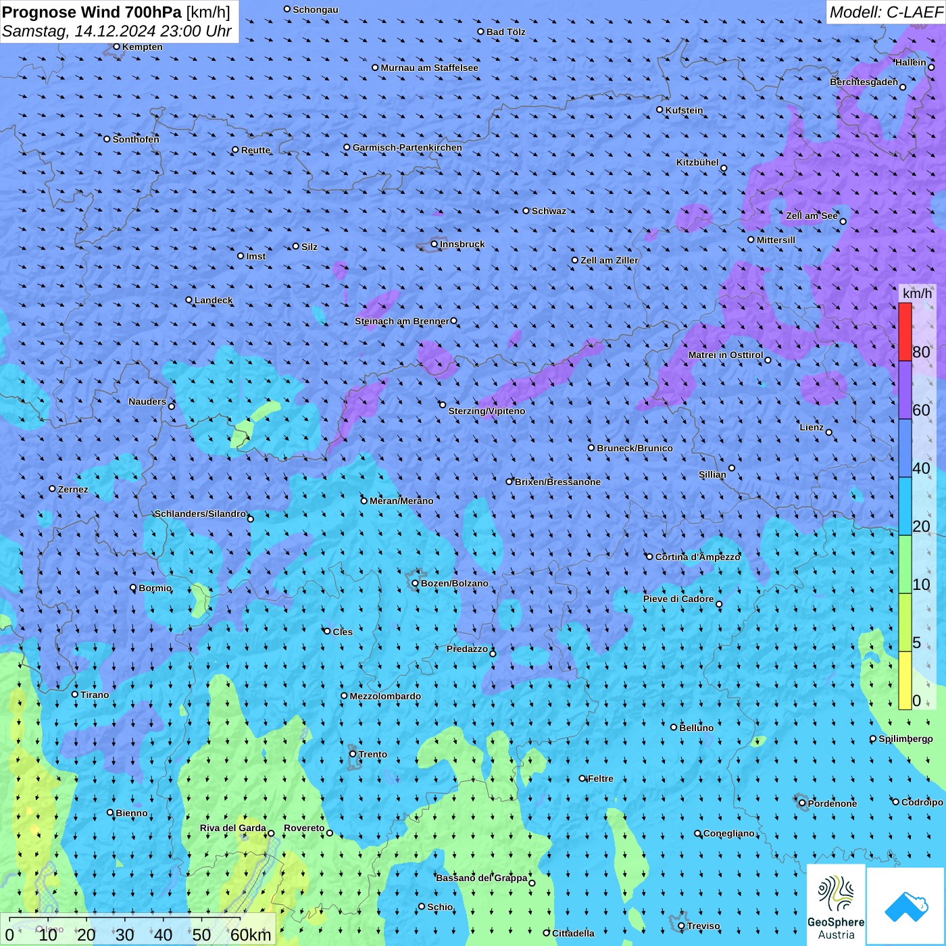Click the green 10 km/h legend color
946x946 pixels.
pos(905,564)
